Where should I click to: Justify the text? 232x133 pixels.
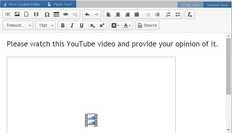coord(137,14)
